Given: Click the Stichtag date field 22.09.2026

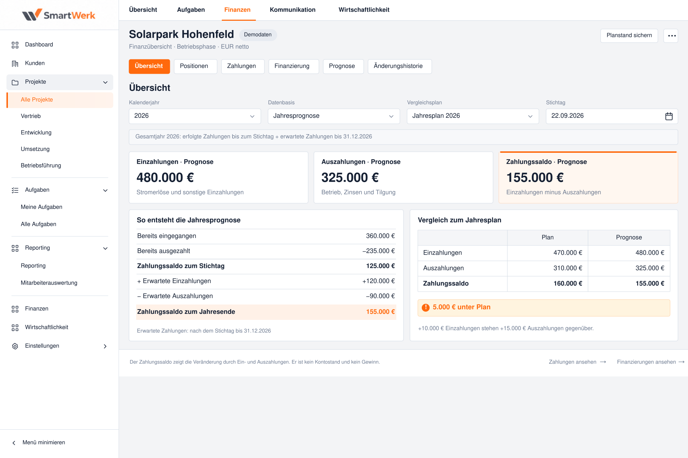Looking at the screenshot, I should (612, 116).
